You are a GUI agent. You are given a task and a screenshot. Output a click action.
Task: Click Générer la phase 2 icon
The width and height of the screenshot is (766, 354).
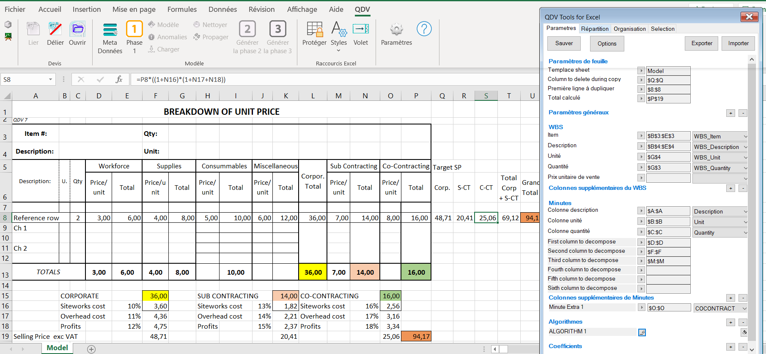tap(247, 29)
